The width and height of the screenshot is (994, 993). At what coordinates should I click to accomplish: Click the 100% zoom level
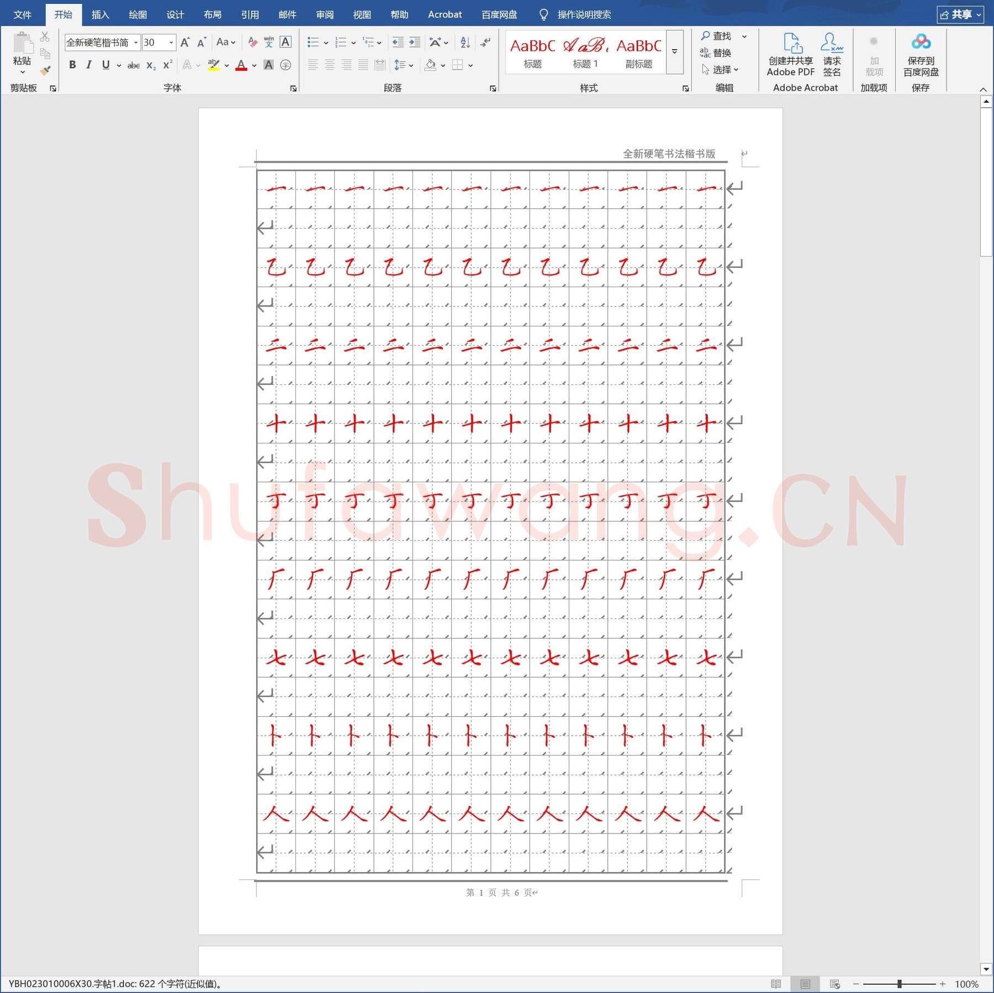966,984
